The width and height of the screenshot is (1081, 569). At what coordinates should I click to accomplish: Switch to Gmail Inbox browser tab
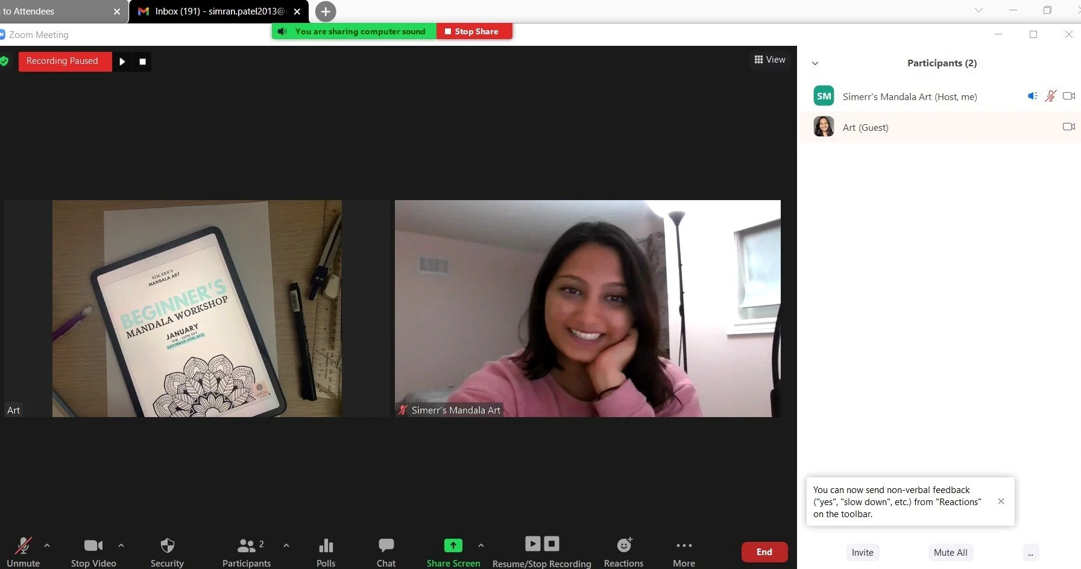coord(219,11)
